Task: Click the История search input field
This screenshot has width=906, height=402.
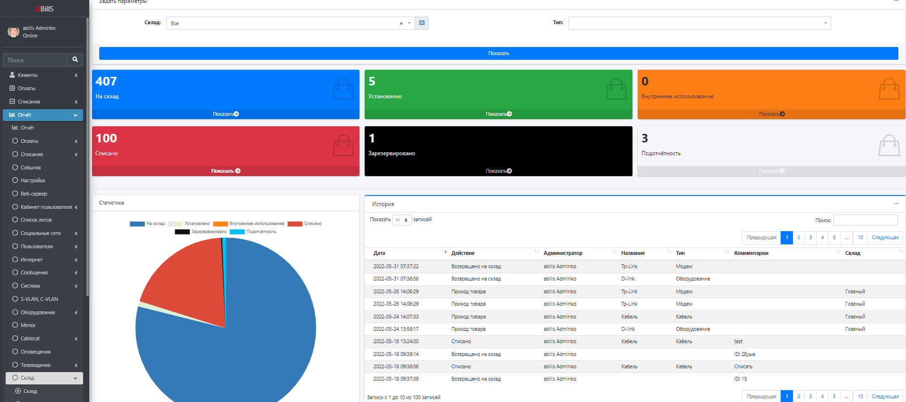Action: (x=865, y=220)
